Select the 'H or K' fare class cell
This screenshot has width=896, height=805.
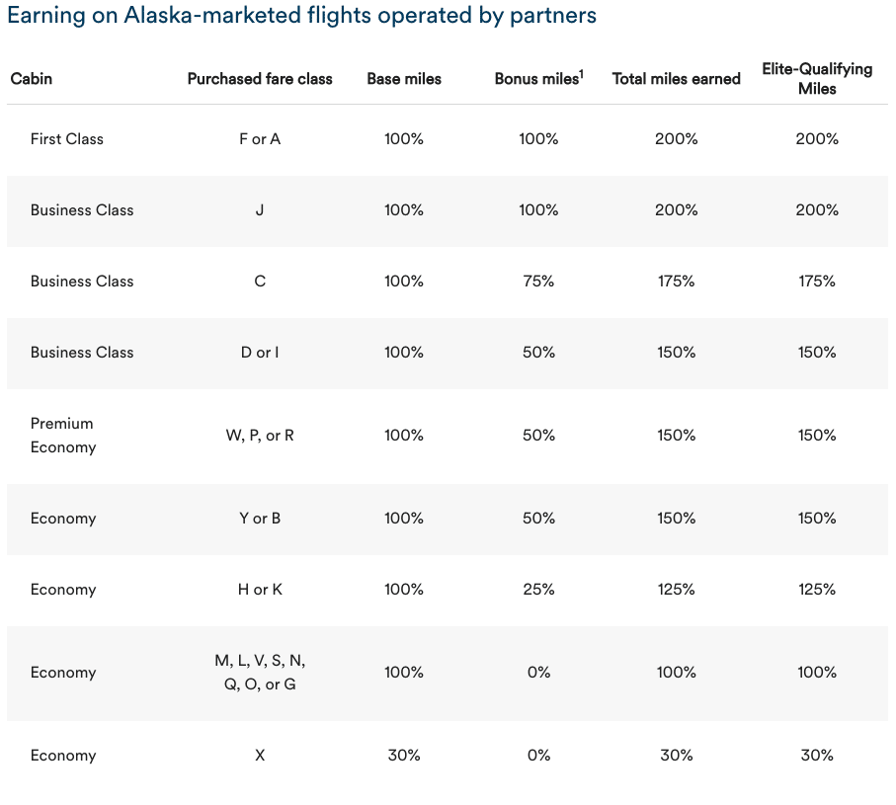pyautogui.click(x=260, y=590)
